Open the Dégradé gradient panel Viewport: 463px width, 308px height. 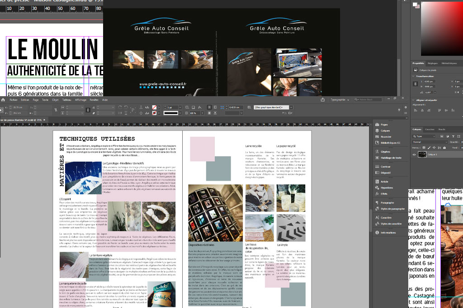[384, 173]
